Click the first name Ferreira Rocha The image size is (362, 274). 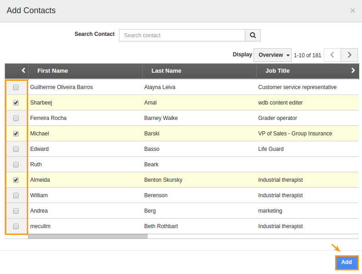(x=48, y=118)
